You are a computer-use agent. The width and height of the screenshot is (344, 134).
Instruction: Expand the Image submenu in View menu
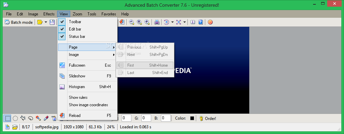87,55
